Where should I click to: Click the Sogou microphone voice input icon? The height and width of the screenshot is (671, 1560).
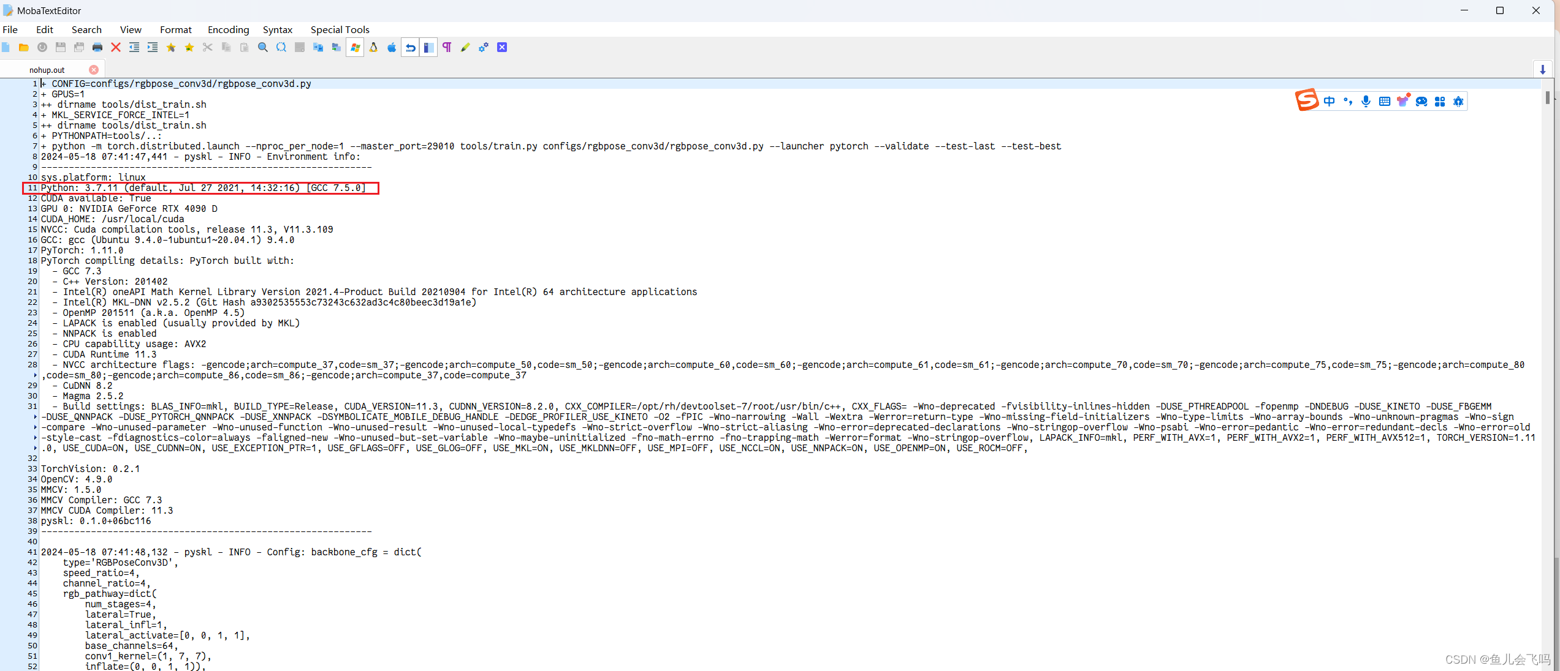[x=1366, y=102]
